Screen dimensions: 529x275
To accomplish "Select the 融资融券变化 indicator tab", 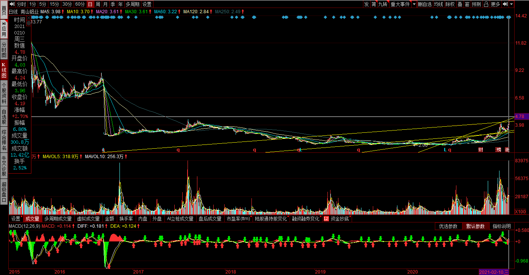I will [x=306, y=219].
